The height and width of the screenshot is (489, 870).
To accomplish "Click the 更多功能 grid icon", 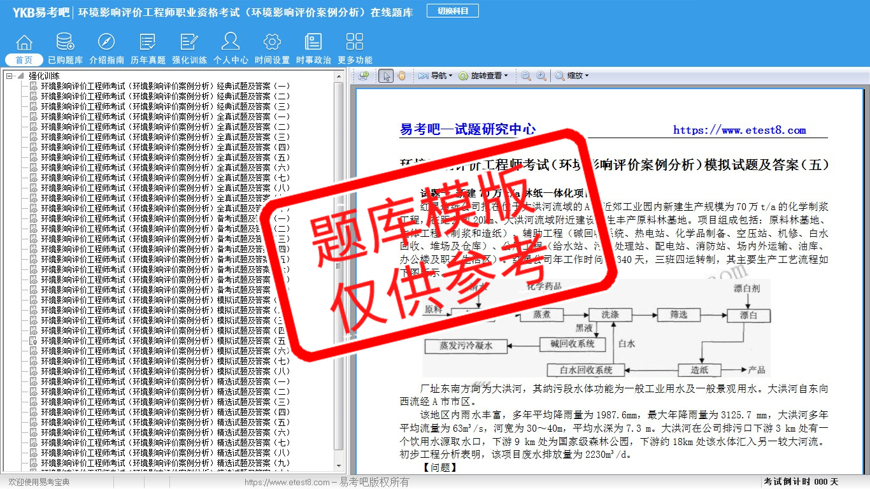I will pos(355,43).
